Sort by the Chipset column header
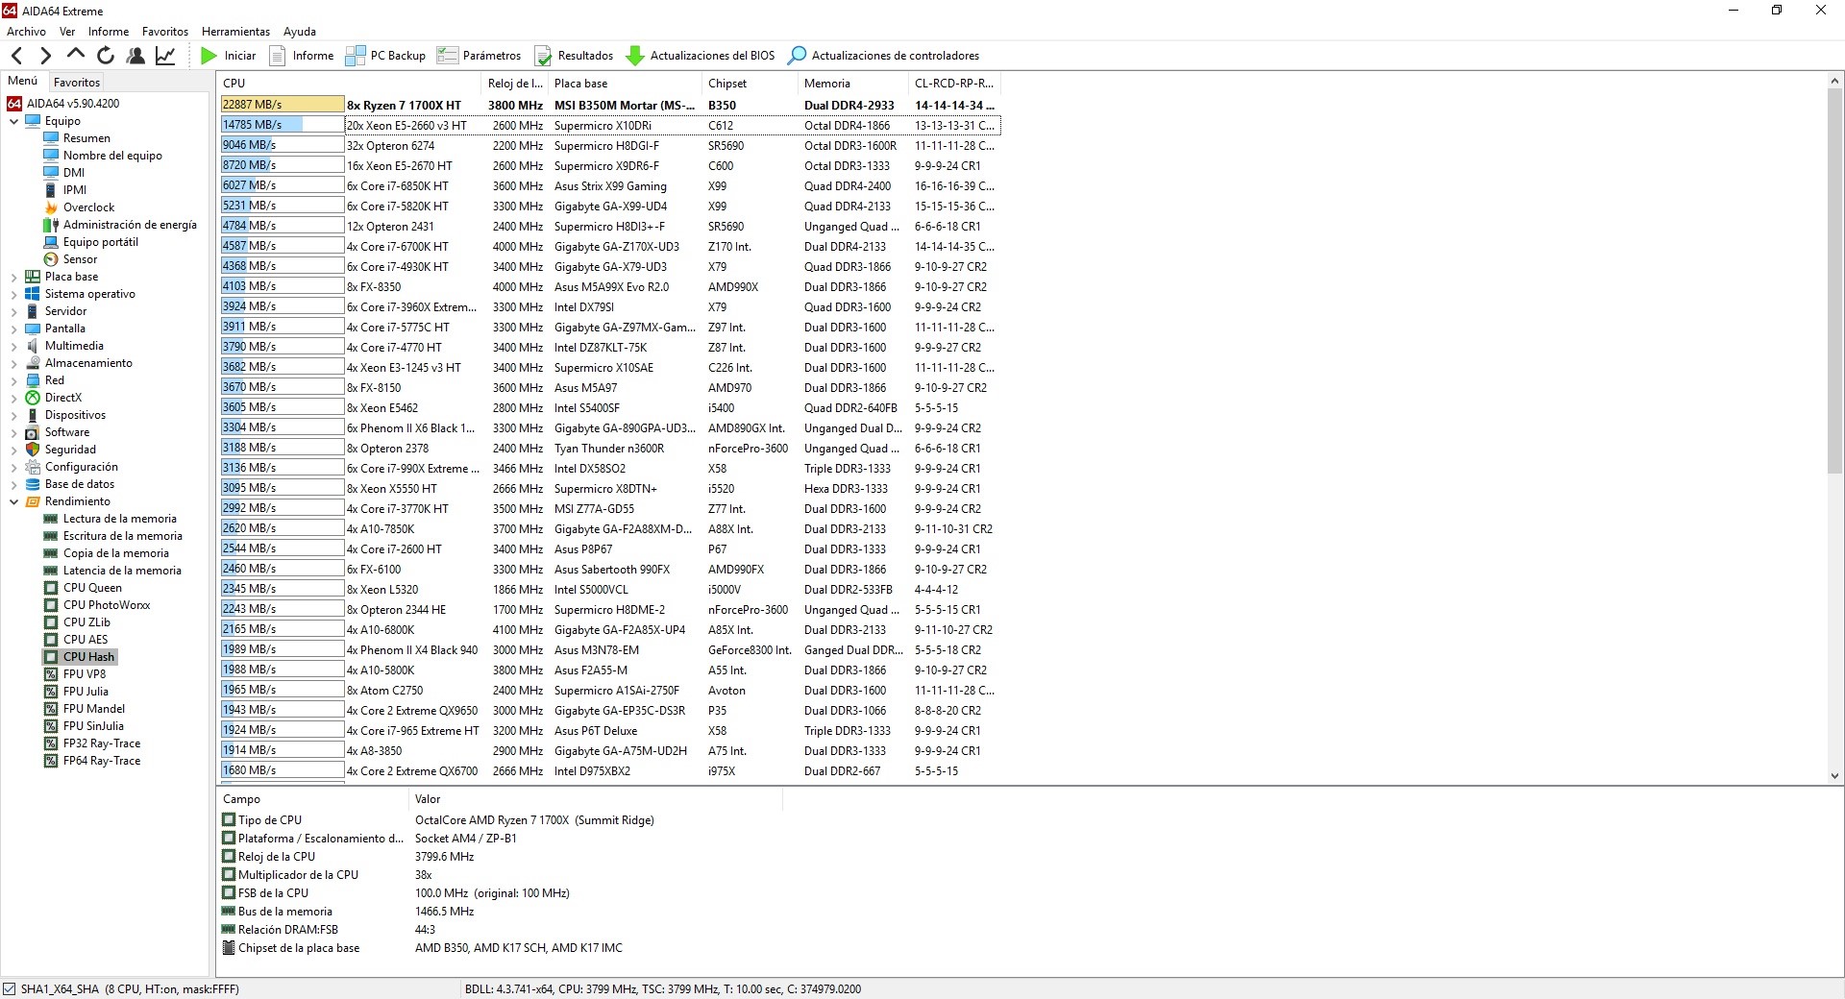1845x999 pixels. click(751, 84)
